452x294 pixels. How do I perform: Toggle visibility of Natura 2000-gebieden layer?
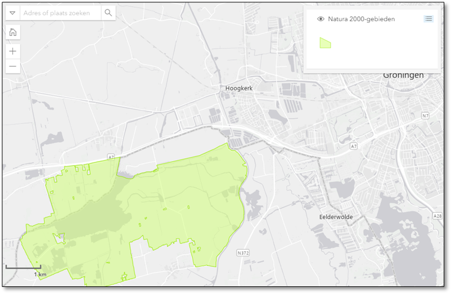(321, 19)
